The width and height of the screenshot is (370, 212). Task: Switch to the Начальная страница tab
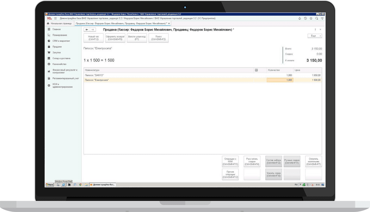pos(59,24)
